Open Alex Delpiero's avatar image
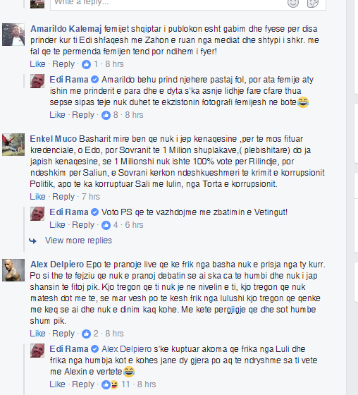The height and width of the screenshot is (395, 358). [13, 270]
